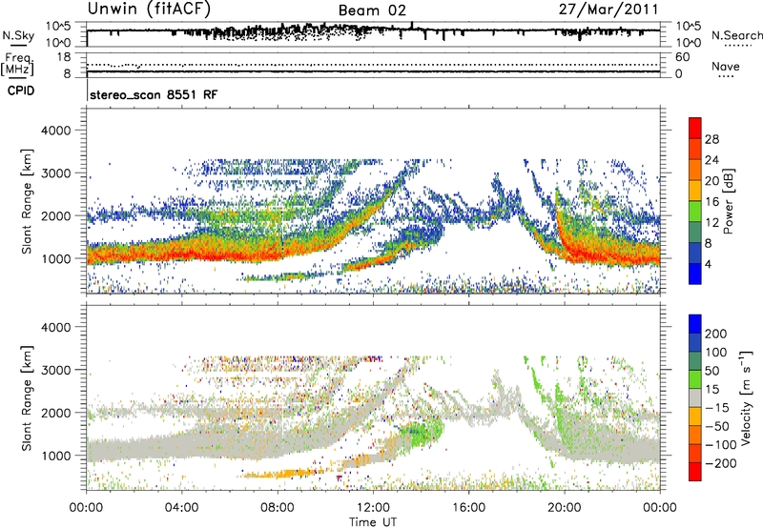Click the orange velocity streak near 08:00
763x528 pixels.
click(282, 473)
